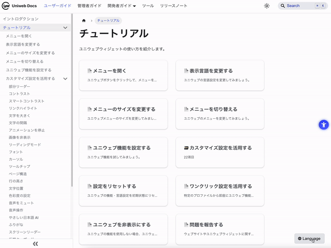This screenshot has width=331, height=248.
Task: Click the document icon on 設定をリセットする card
Action: [89, 186]
